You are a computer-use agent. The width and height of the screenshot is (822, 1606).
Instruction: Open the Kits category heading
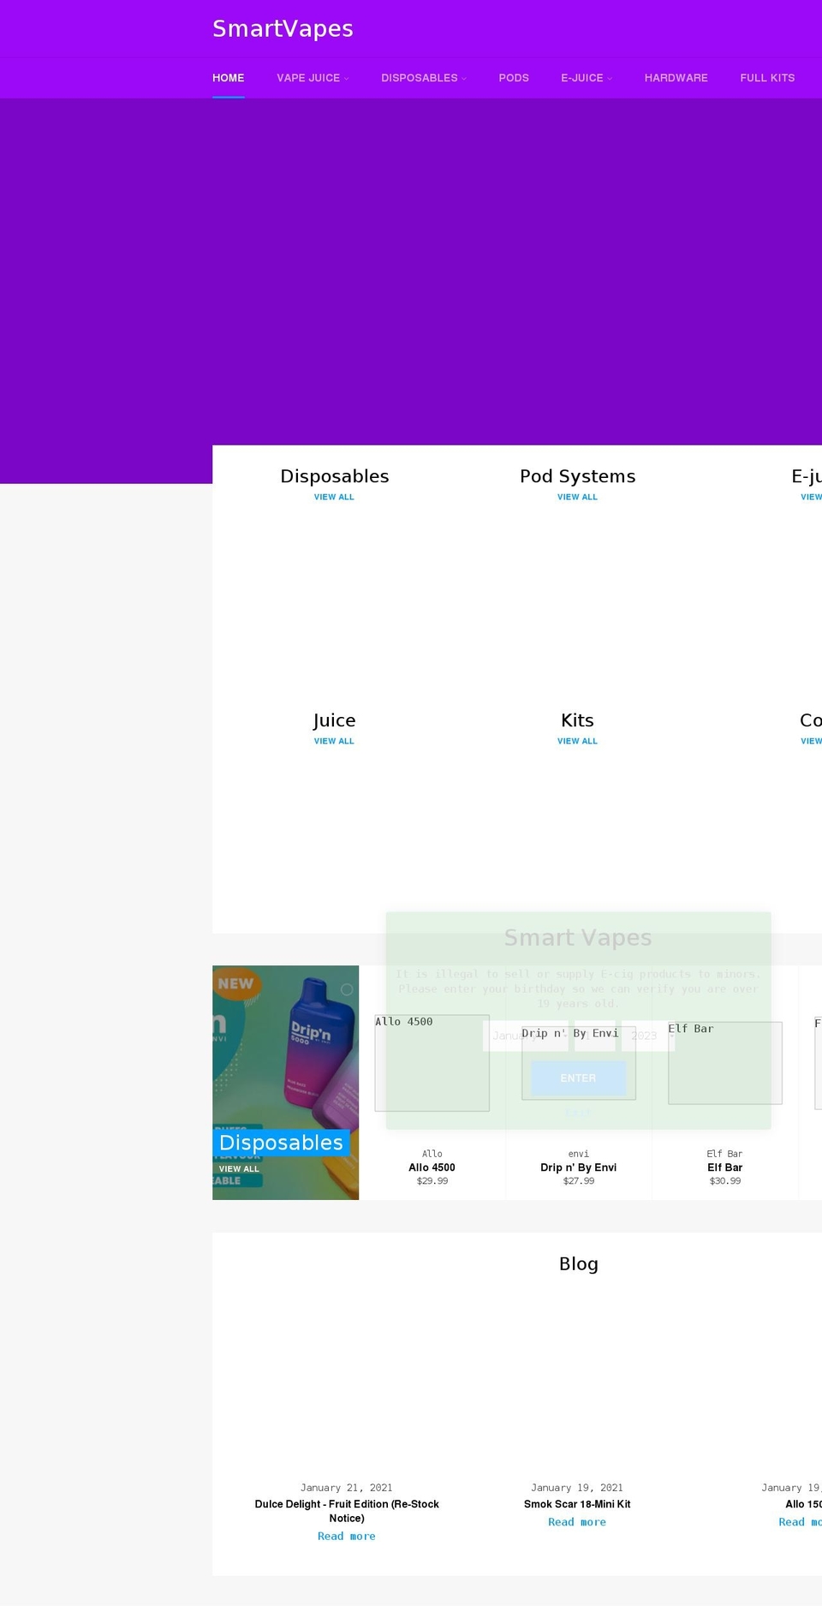(578, 720)
